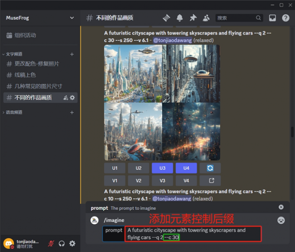
Task: Open user settings gear icon
Action: point(72,243)
